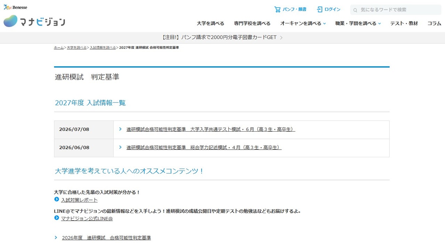445x243 pixels.
Task: Open テスト・教材 menu
Action: [404, 23]
